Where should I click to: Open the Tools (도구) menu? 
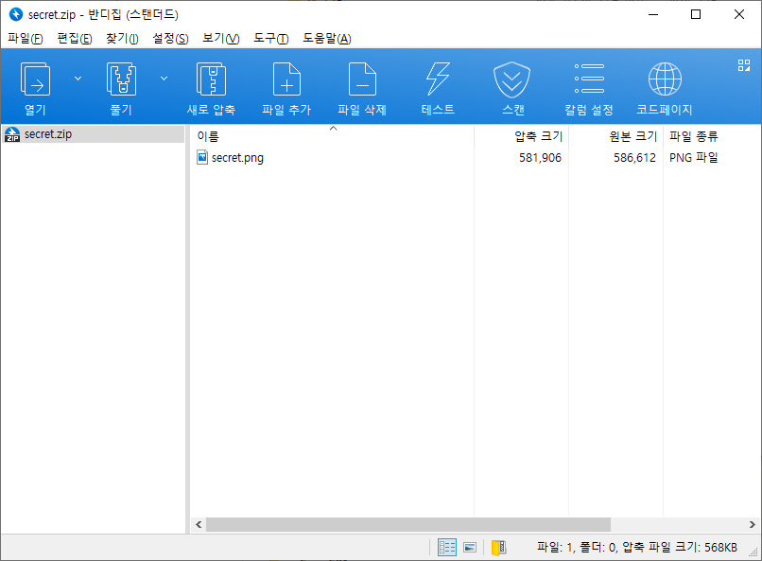pyautogui.click(x=270, y=38)
